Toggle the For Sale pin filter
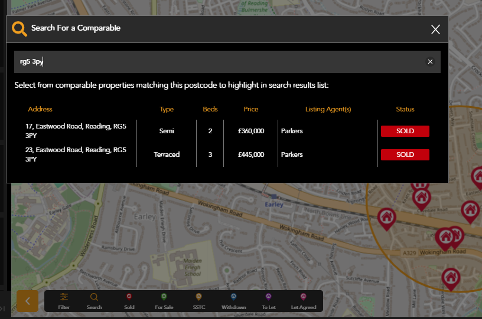The width and height of the screenshot is (482, 319). 164,300
